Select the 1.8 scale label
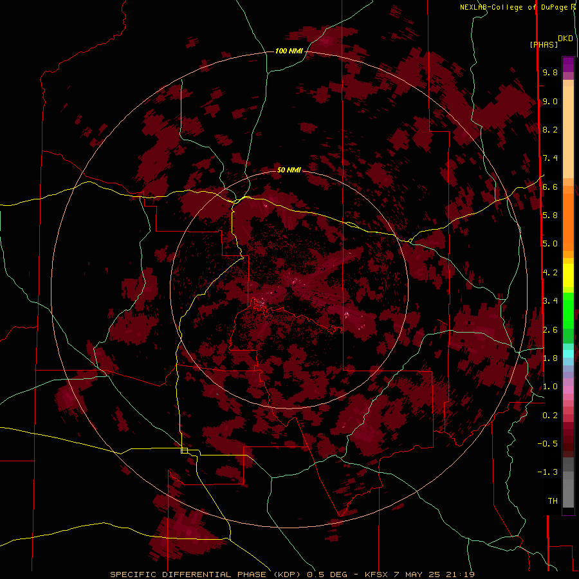 [550, 358]
